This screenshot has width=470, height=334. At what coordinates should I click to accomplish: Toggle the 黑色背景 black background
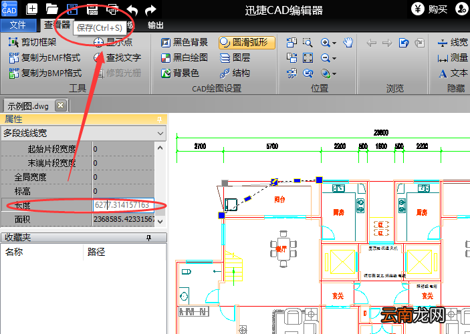point(185,43)
